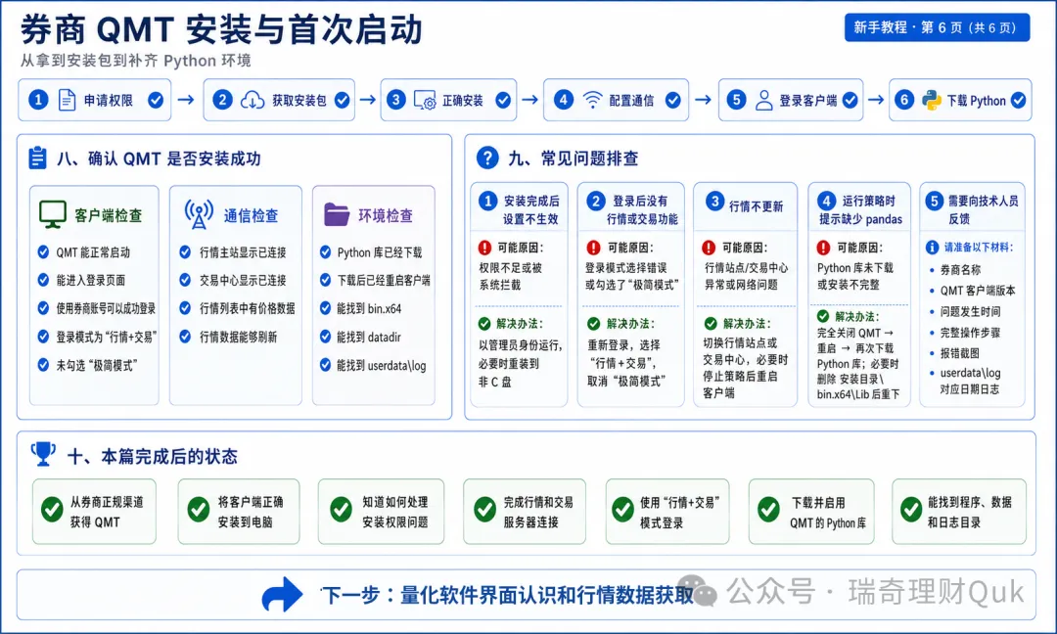Viewport: 1057px width, 634px height.
Task: Click the 客户端检查 heading
Action: [x=108, y=215]
